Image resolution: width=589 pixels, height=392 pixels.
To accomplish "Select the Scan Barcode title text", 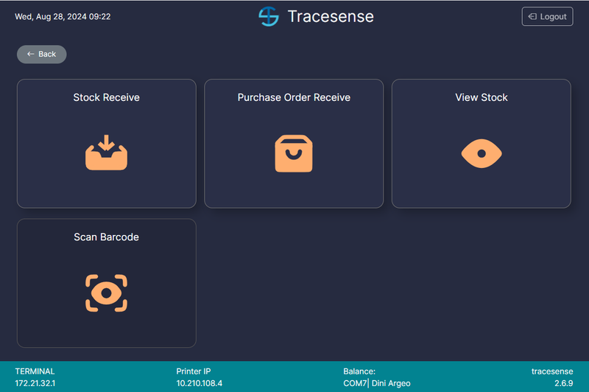I will click(x=106, y=237).
